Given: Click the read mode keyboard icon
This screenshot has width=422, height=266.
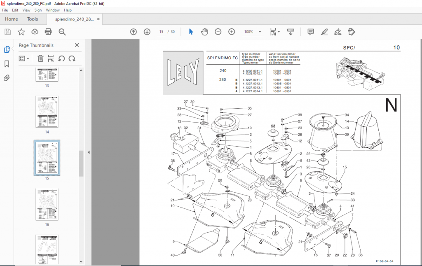Looking at the screenshot, I should pyautogui.click(x=291, y=32).
